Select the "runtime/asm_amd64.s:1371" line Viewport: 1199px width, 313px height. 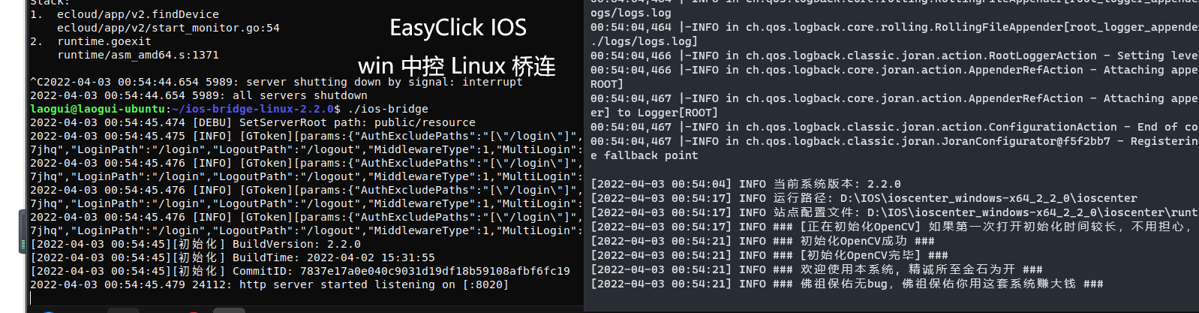tap(138, 55)
